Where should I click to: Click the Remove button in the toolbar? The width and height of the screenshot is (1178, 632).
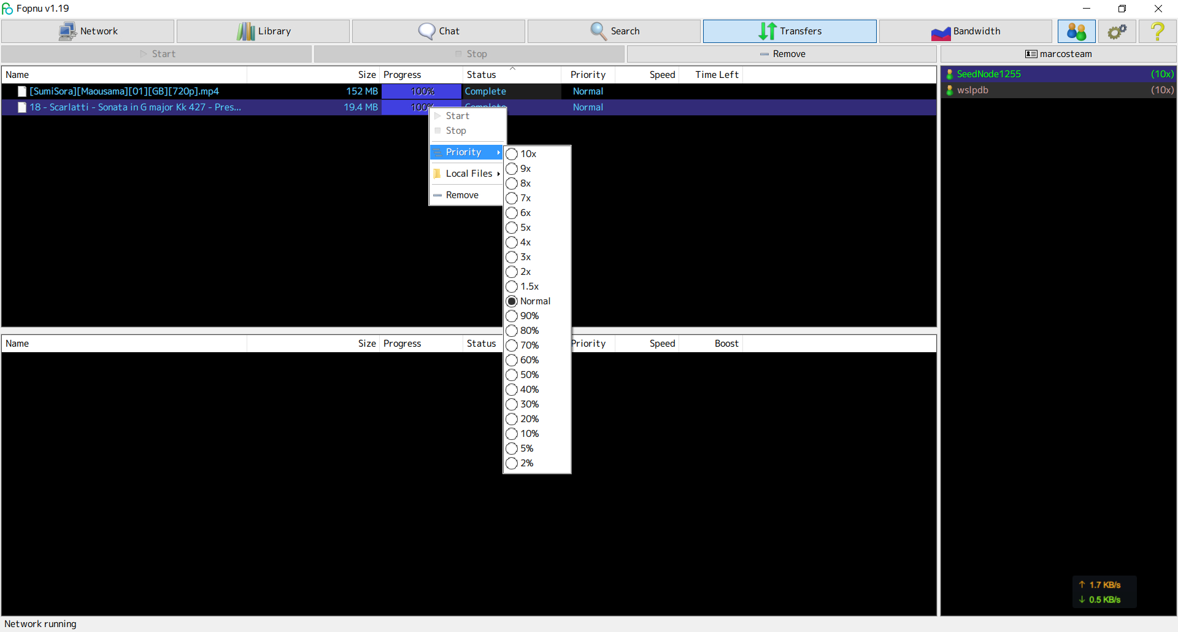[x=782, y=54]
